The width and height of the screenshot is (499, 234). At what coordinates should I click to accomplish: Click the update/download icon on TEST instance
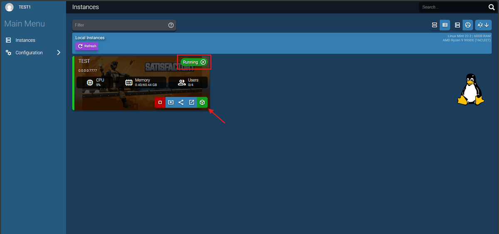(x=170, y=102)
